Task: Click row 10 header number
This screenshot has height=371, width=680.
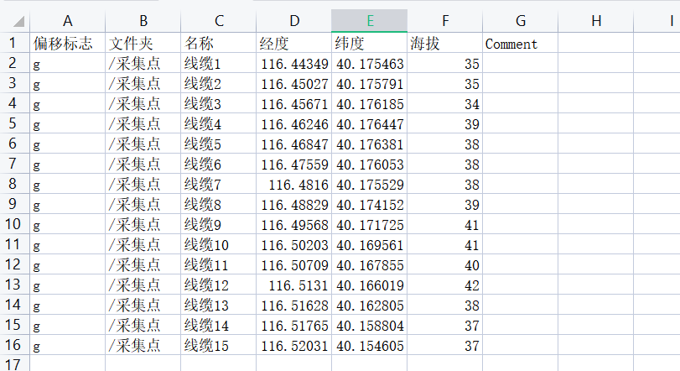Action: 13,225
